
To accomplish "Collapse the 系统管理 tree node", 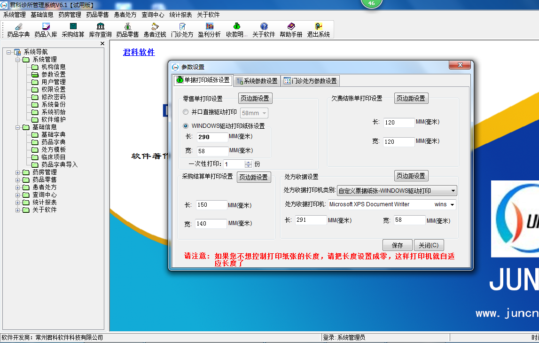I will 17,60.
